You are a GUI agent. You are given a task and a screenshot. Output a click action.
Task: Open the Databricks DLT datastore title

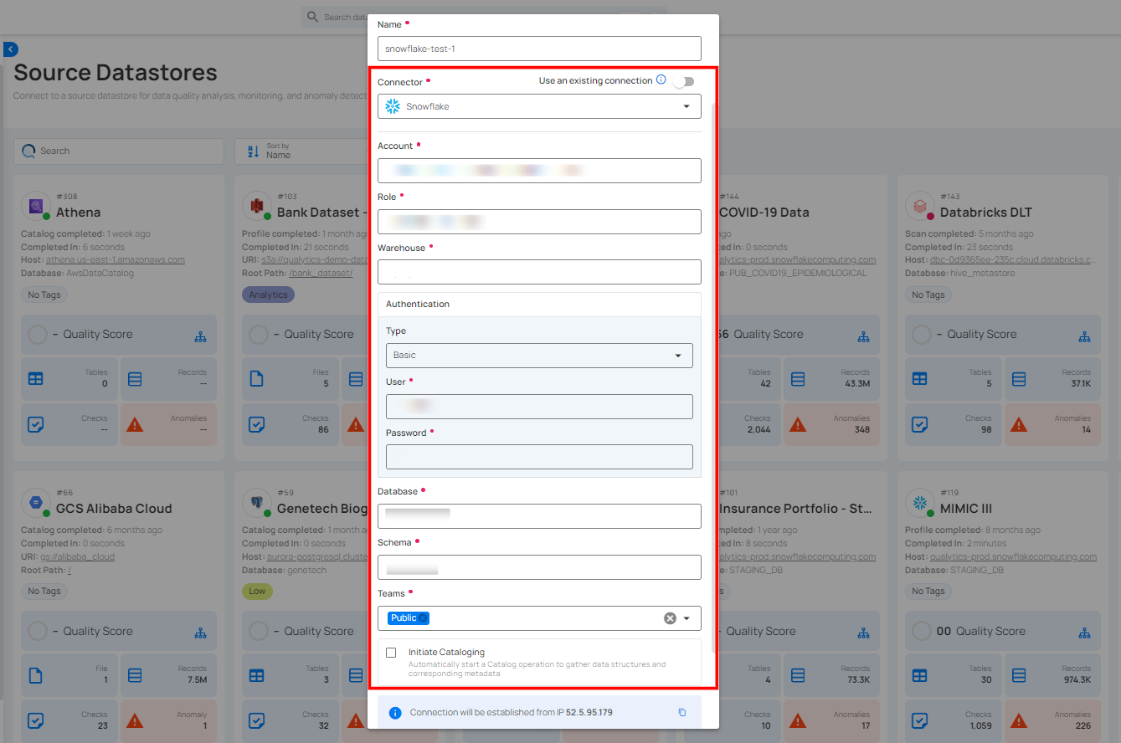click(986, 213)
